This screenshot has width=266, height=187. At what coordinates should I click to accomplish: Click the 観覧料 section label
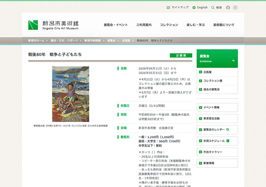tap(125, 137)
